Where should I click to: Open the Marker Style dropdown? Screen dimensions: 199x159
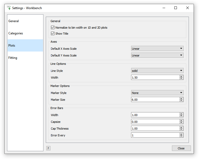(x=157, y=93)
